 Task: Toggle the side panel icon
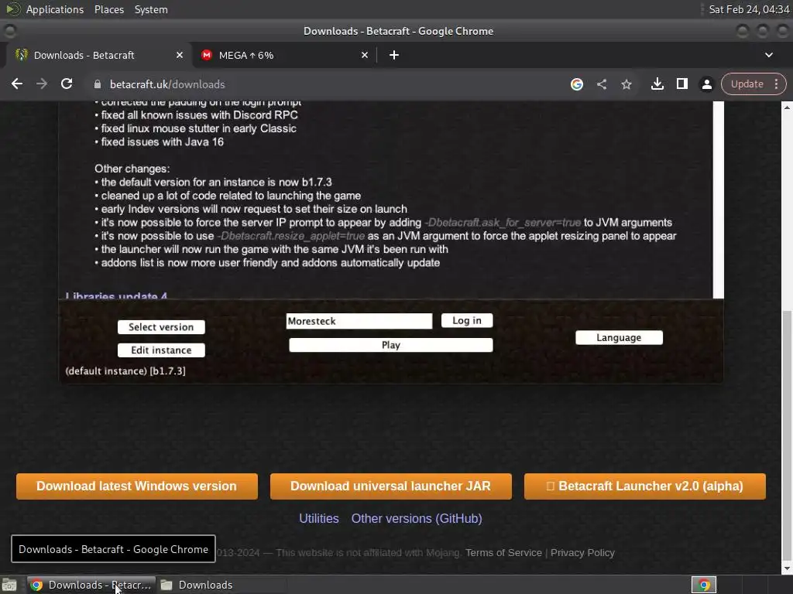click(681, 84)
